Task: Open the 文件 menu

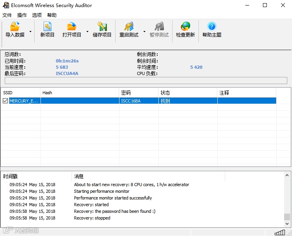Action: [x=7, y=15]
